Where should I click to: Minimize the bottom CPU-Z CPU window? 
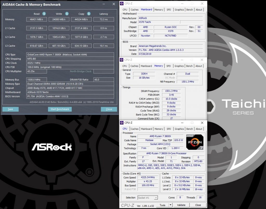pyautogui.click(x=182, y=123)
